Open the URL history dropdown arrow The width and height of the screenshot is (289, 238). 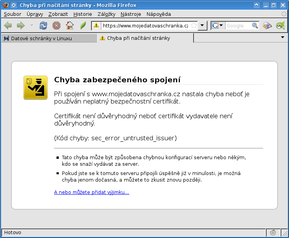202,25
